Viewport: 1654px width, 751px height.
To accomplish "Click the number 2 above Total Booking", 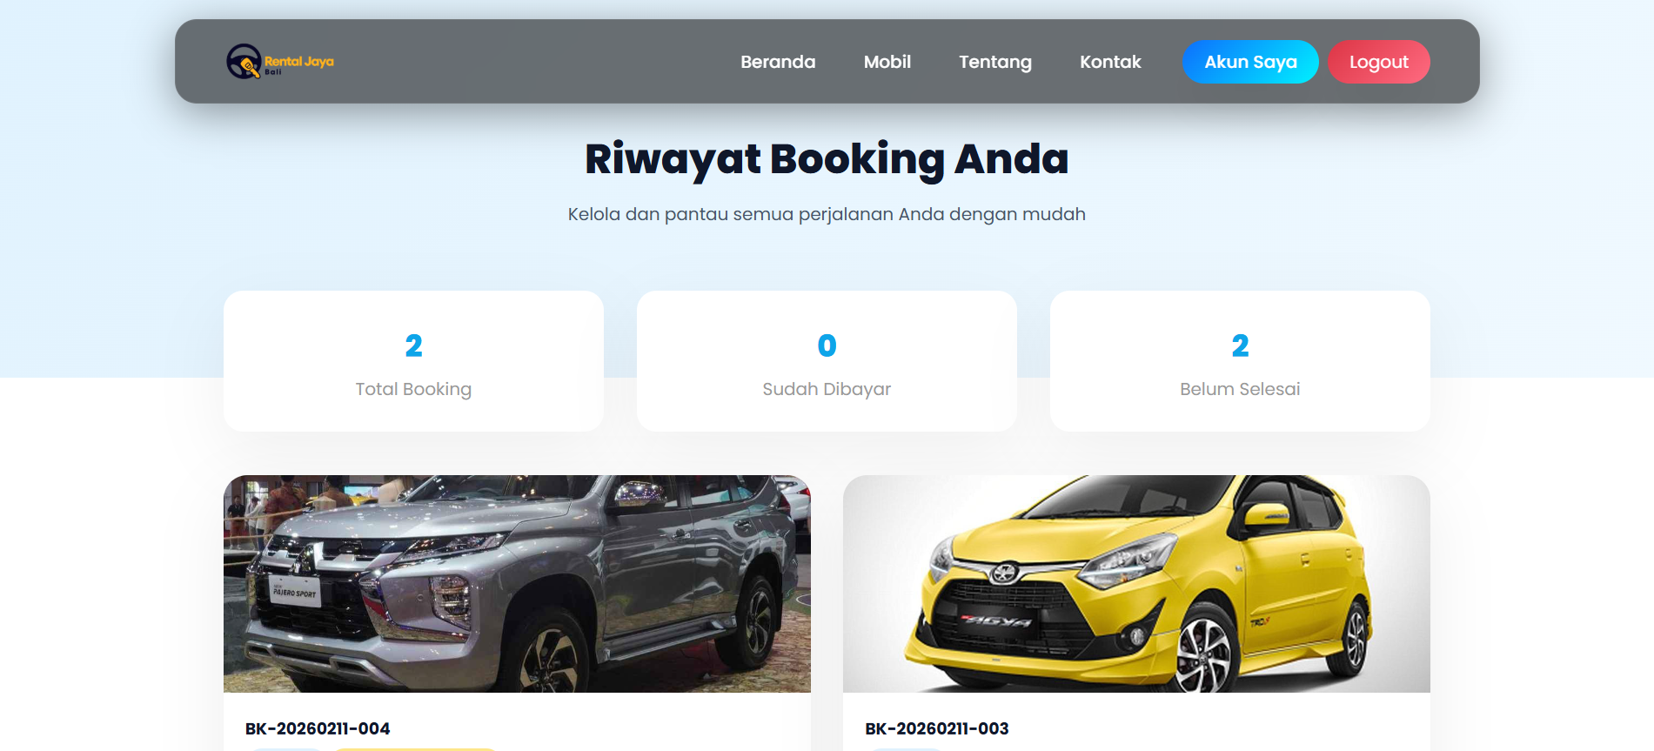I will coord(413,345).
